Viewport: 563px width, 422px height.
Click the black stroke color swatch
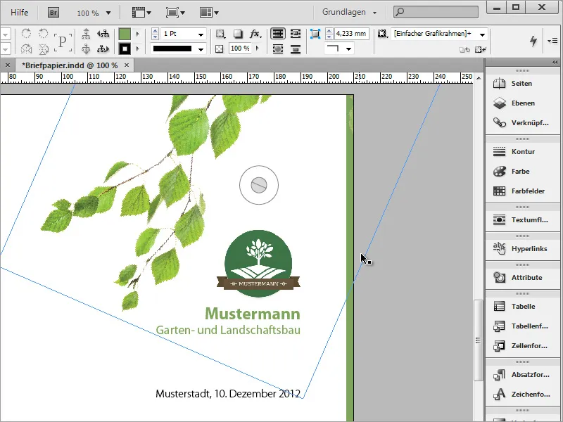125,49
